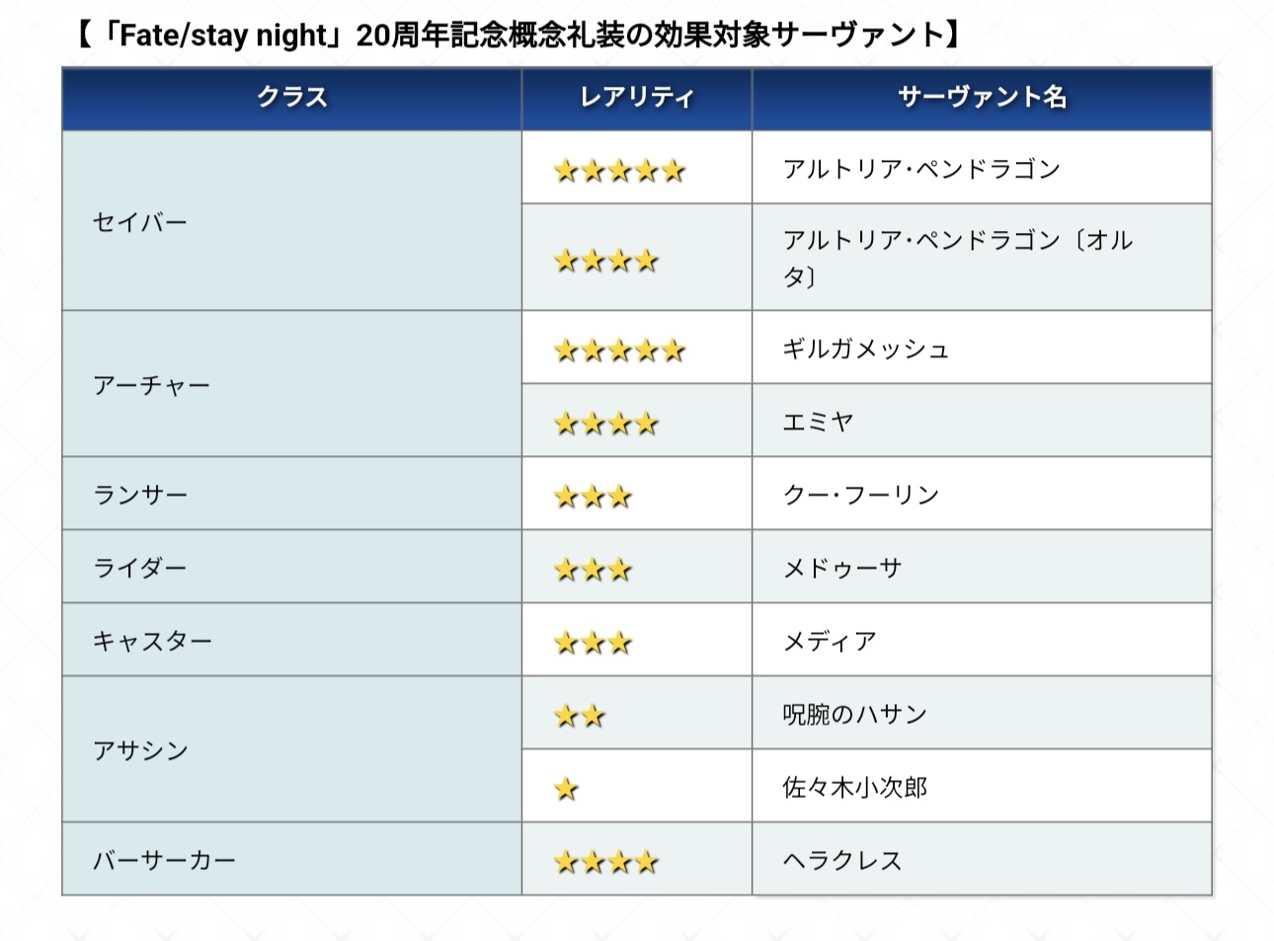Screen dimensions: 1274x941
Task: Click the two-star rating beside 呪腕のハサン
Action: click(580, 716)
